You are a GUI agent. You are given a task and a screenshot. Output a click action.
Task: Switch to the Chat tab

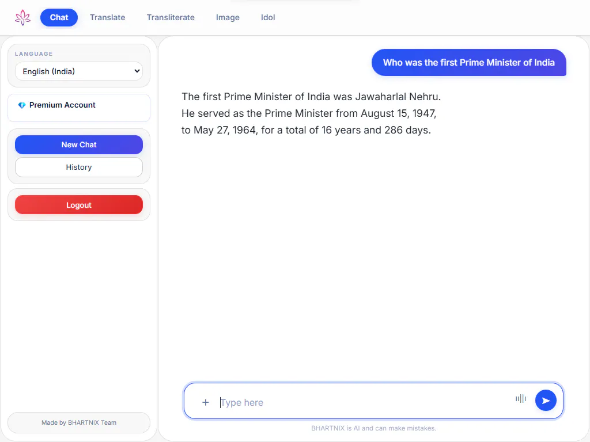click(59, 18)
